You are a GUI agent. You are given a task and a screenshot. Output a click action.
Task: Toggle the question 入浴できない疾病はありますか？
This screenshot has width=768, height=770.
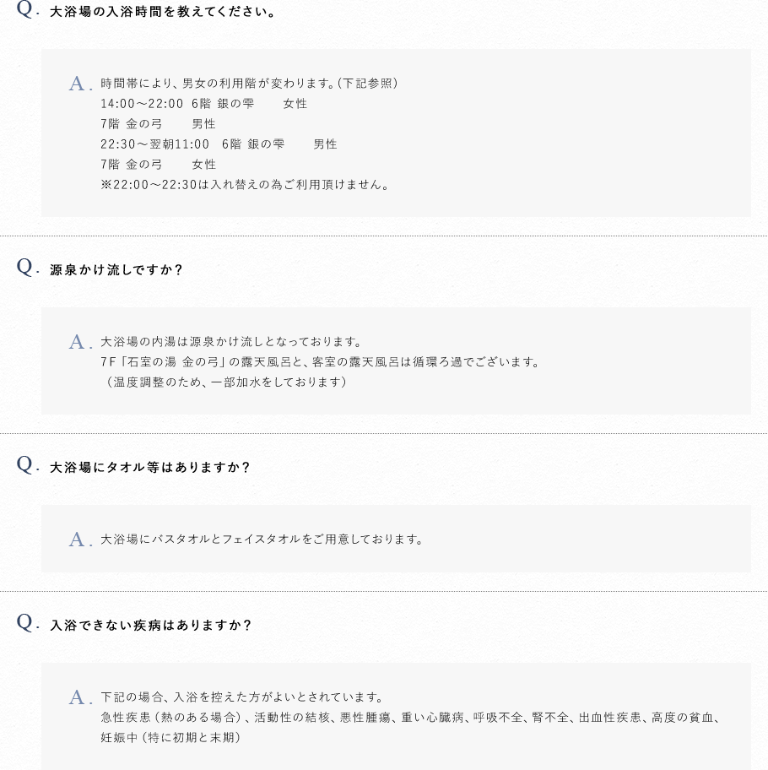click(151, 626)
